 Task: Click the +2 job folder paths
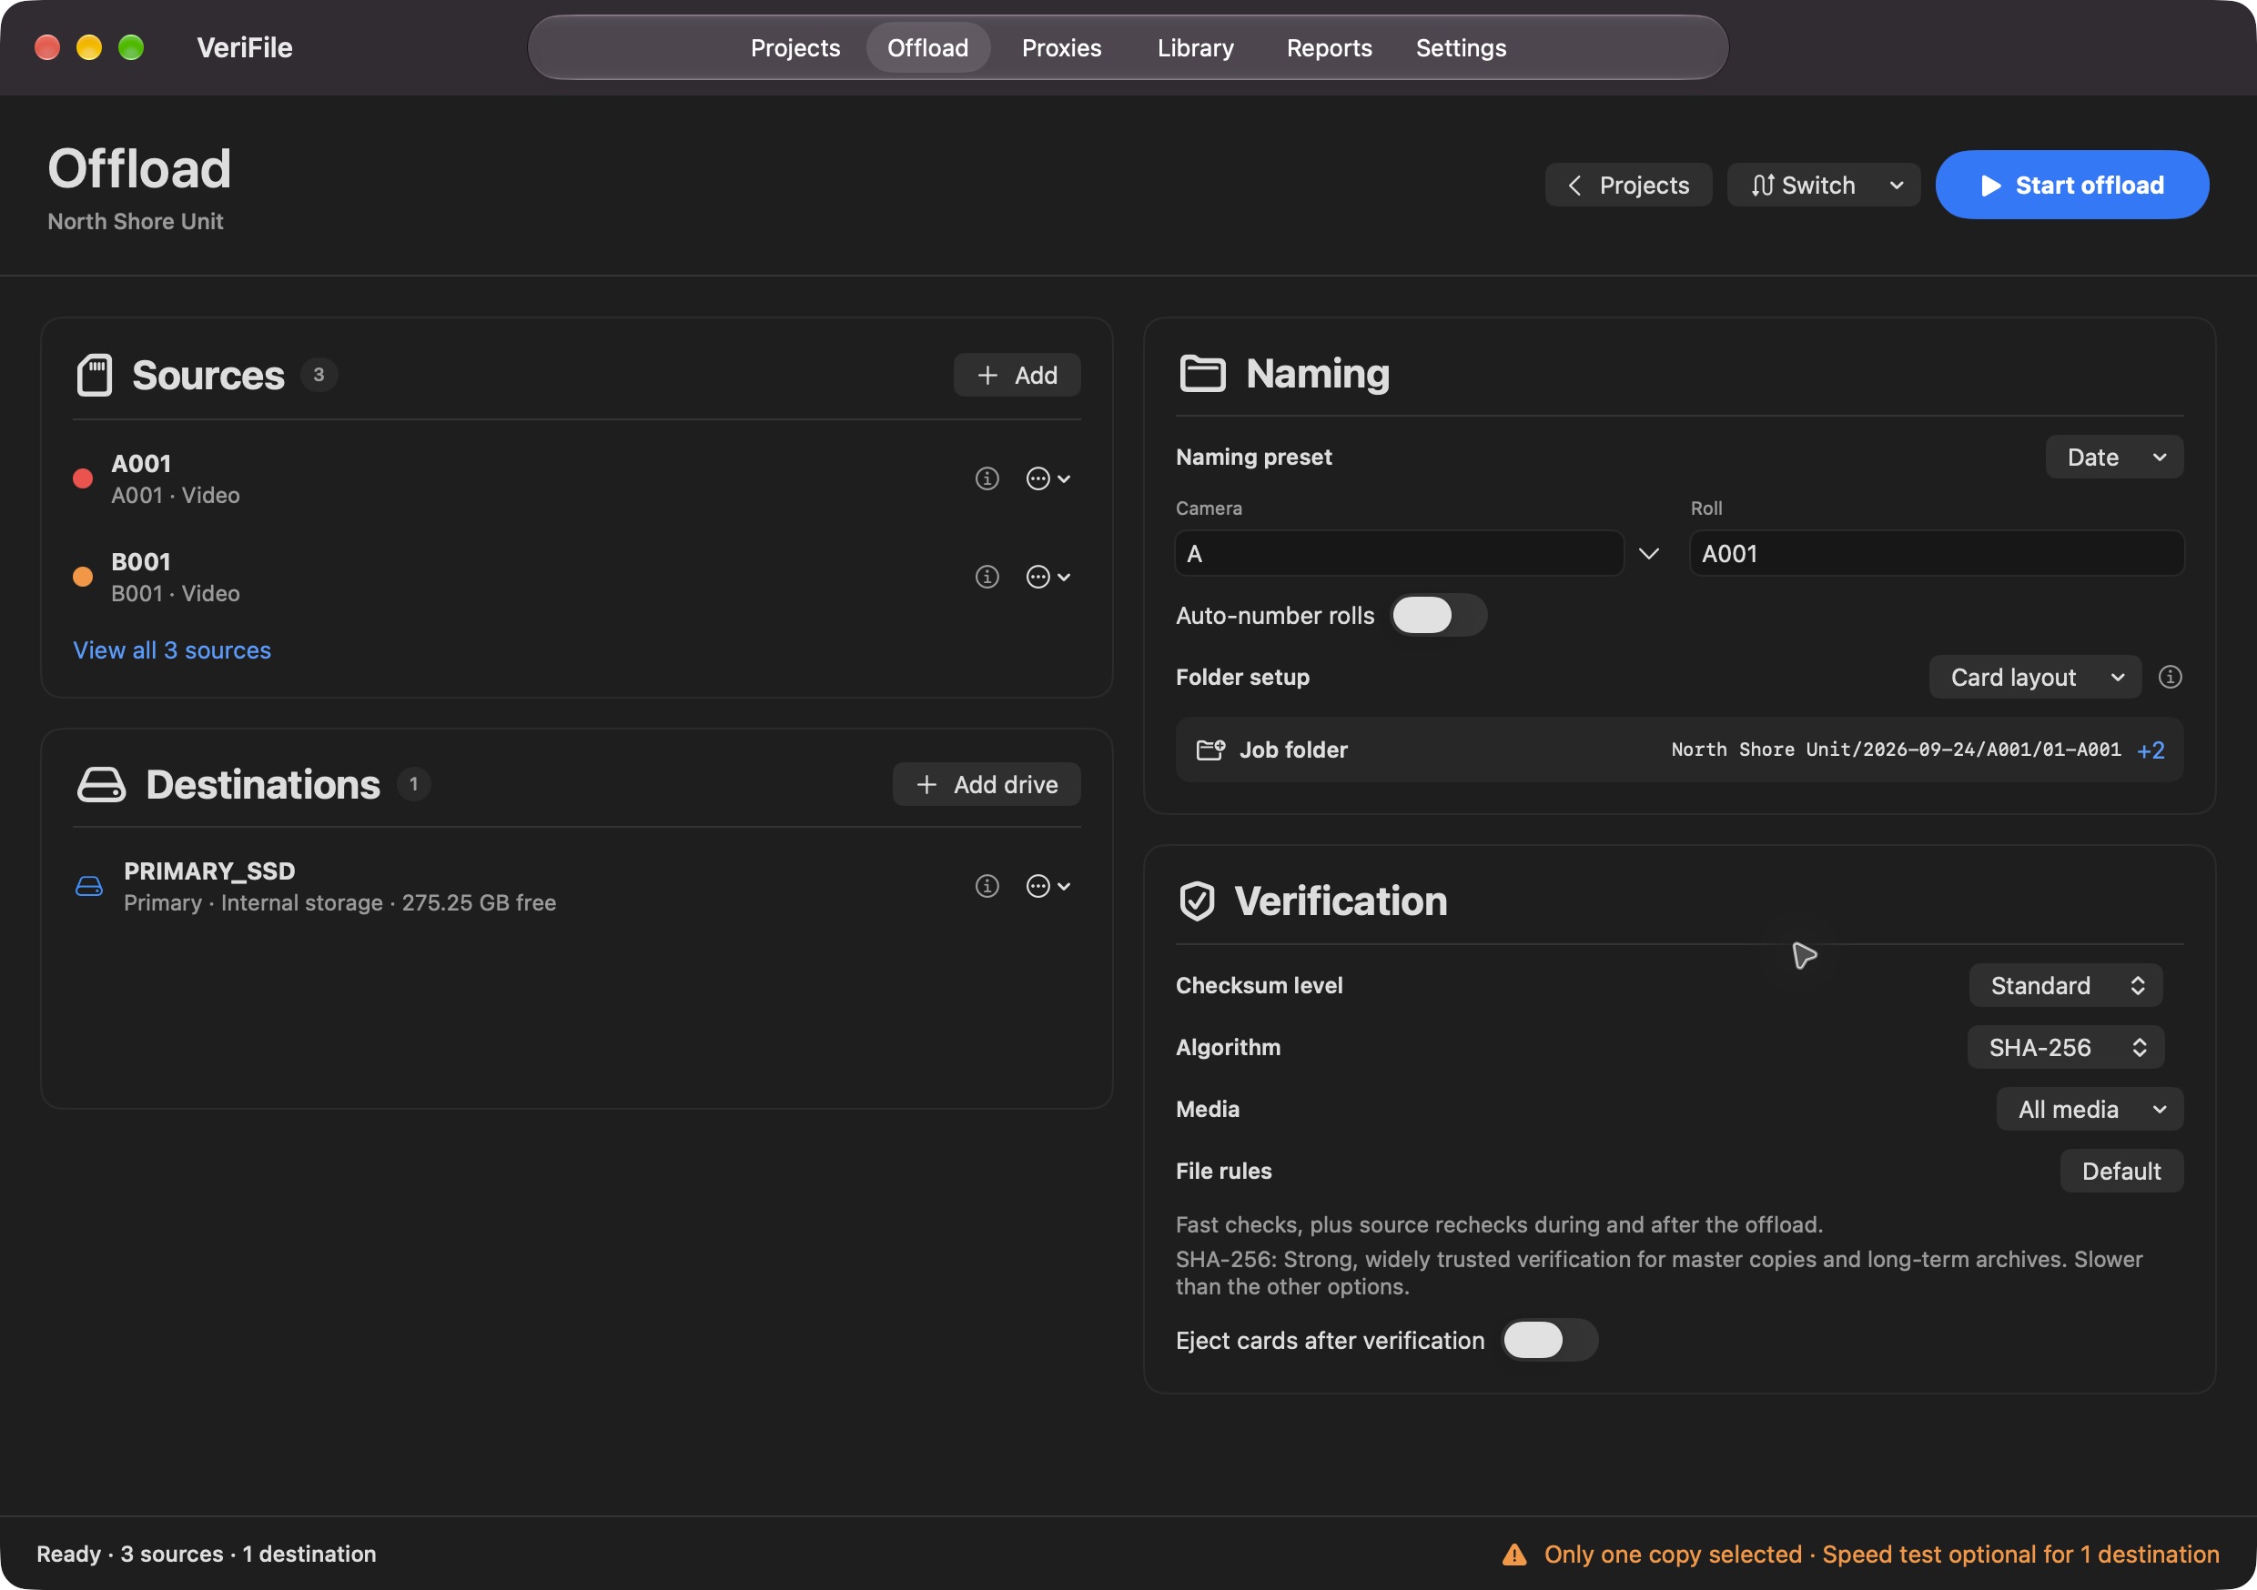pos(2151,750)
